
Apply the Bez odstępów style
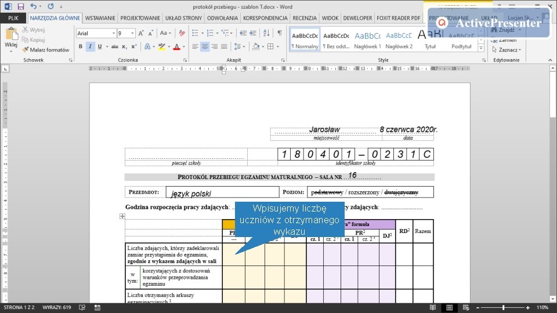[x=336, y=39]
